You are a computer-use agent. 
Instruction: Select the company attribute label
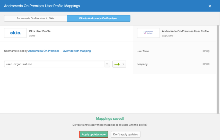point(142,64)
